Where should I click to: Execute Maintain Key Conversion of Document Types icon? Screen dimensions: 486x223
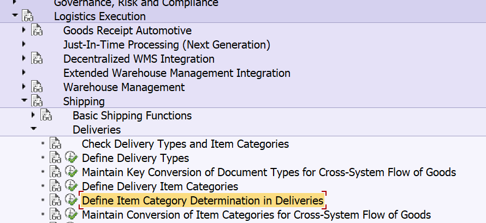[71, 172]
